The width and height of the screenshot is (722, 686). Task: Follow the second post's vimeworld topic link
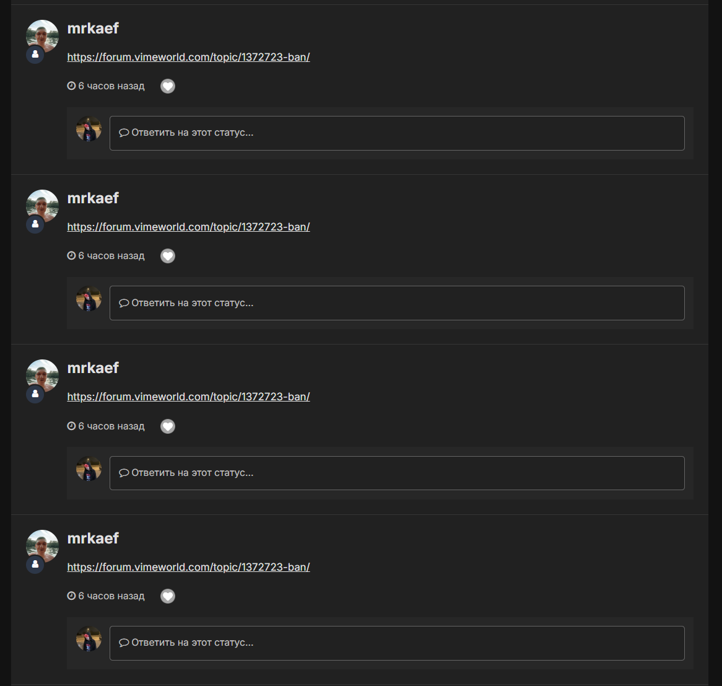(188, 227)
